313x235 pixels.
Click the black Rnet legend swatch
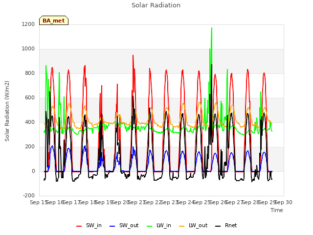(x=218, y=226)
